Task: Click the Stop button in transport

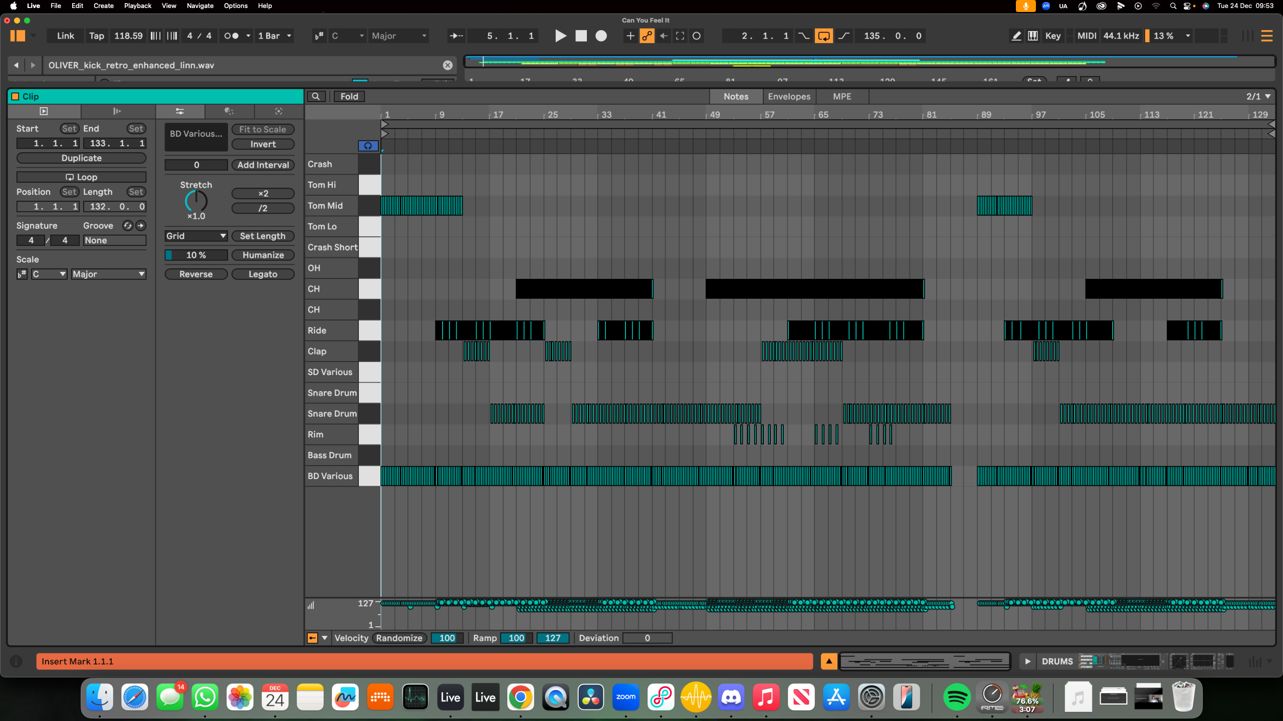Action: coord(581,36)
